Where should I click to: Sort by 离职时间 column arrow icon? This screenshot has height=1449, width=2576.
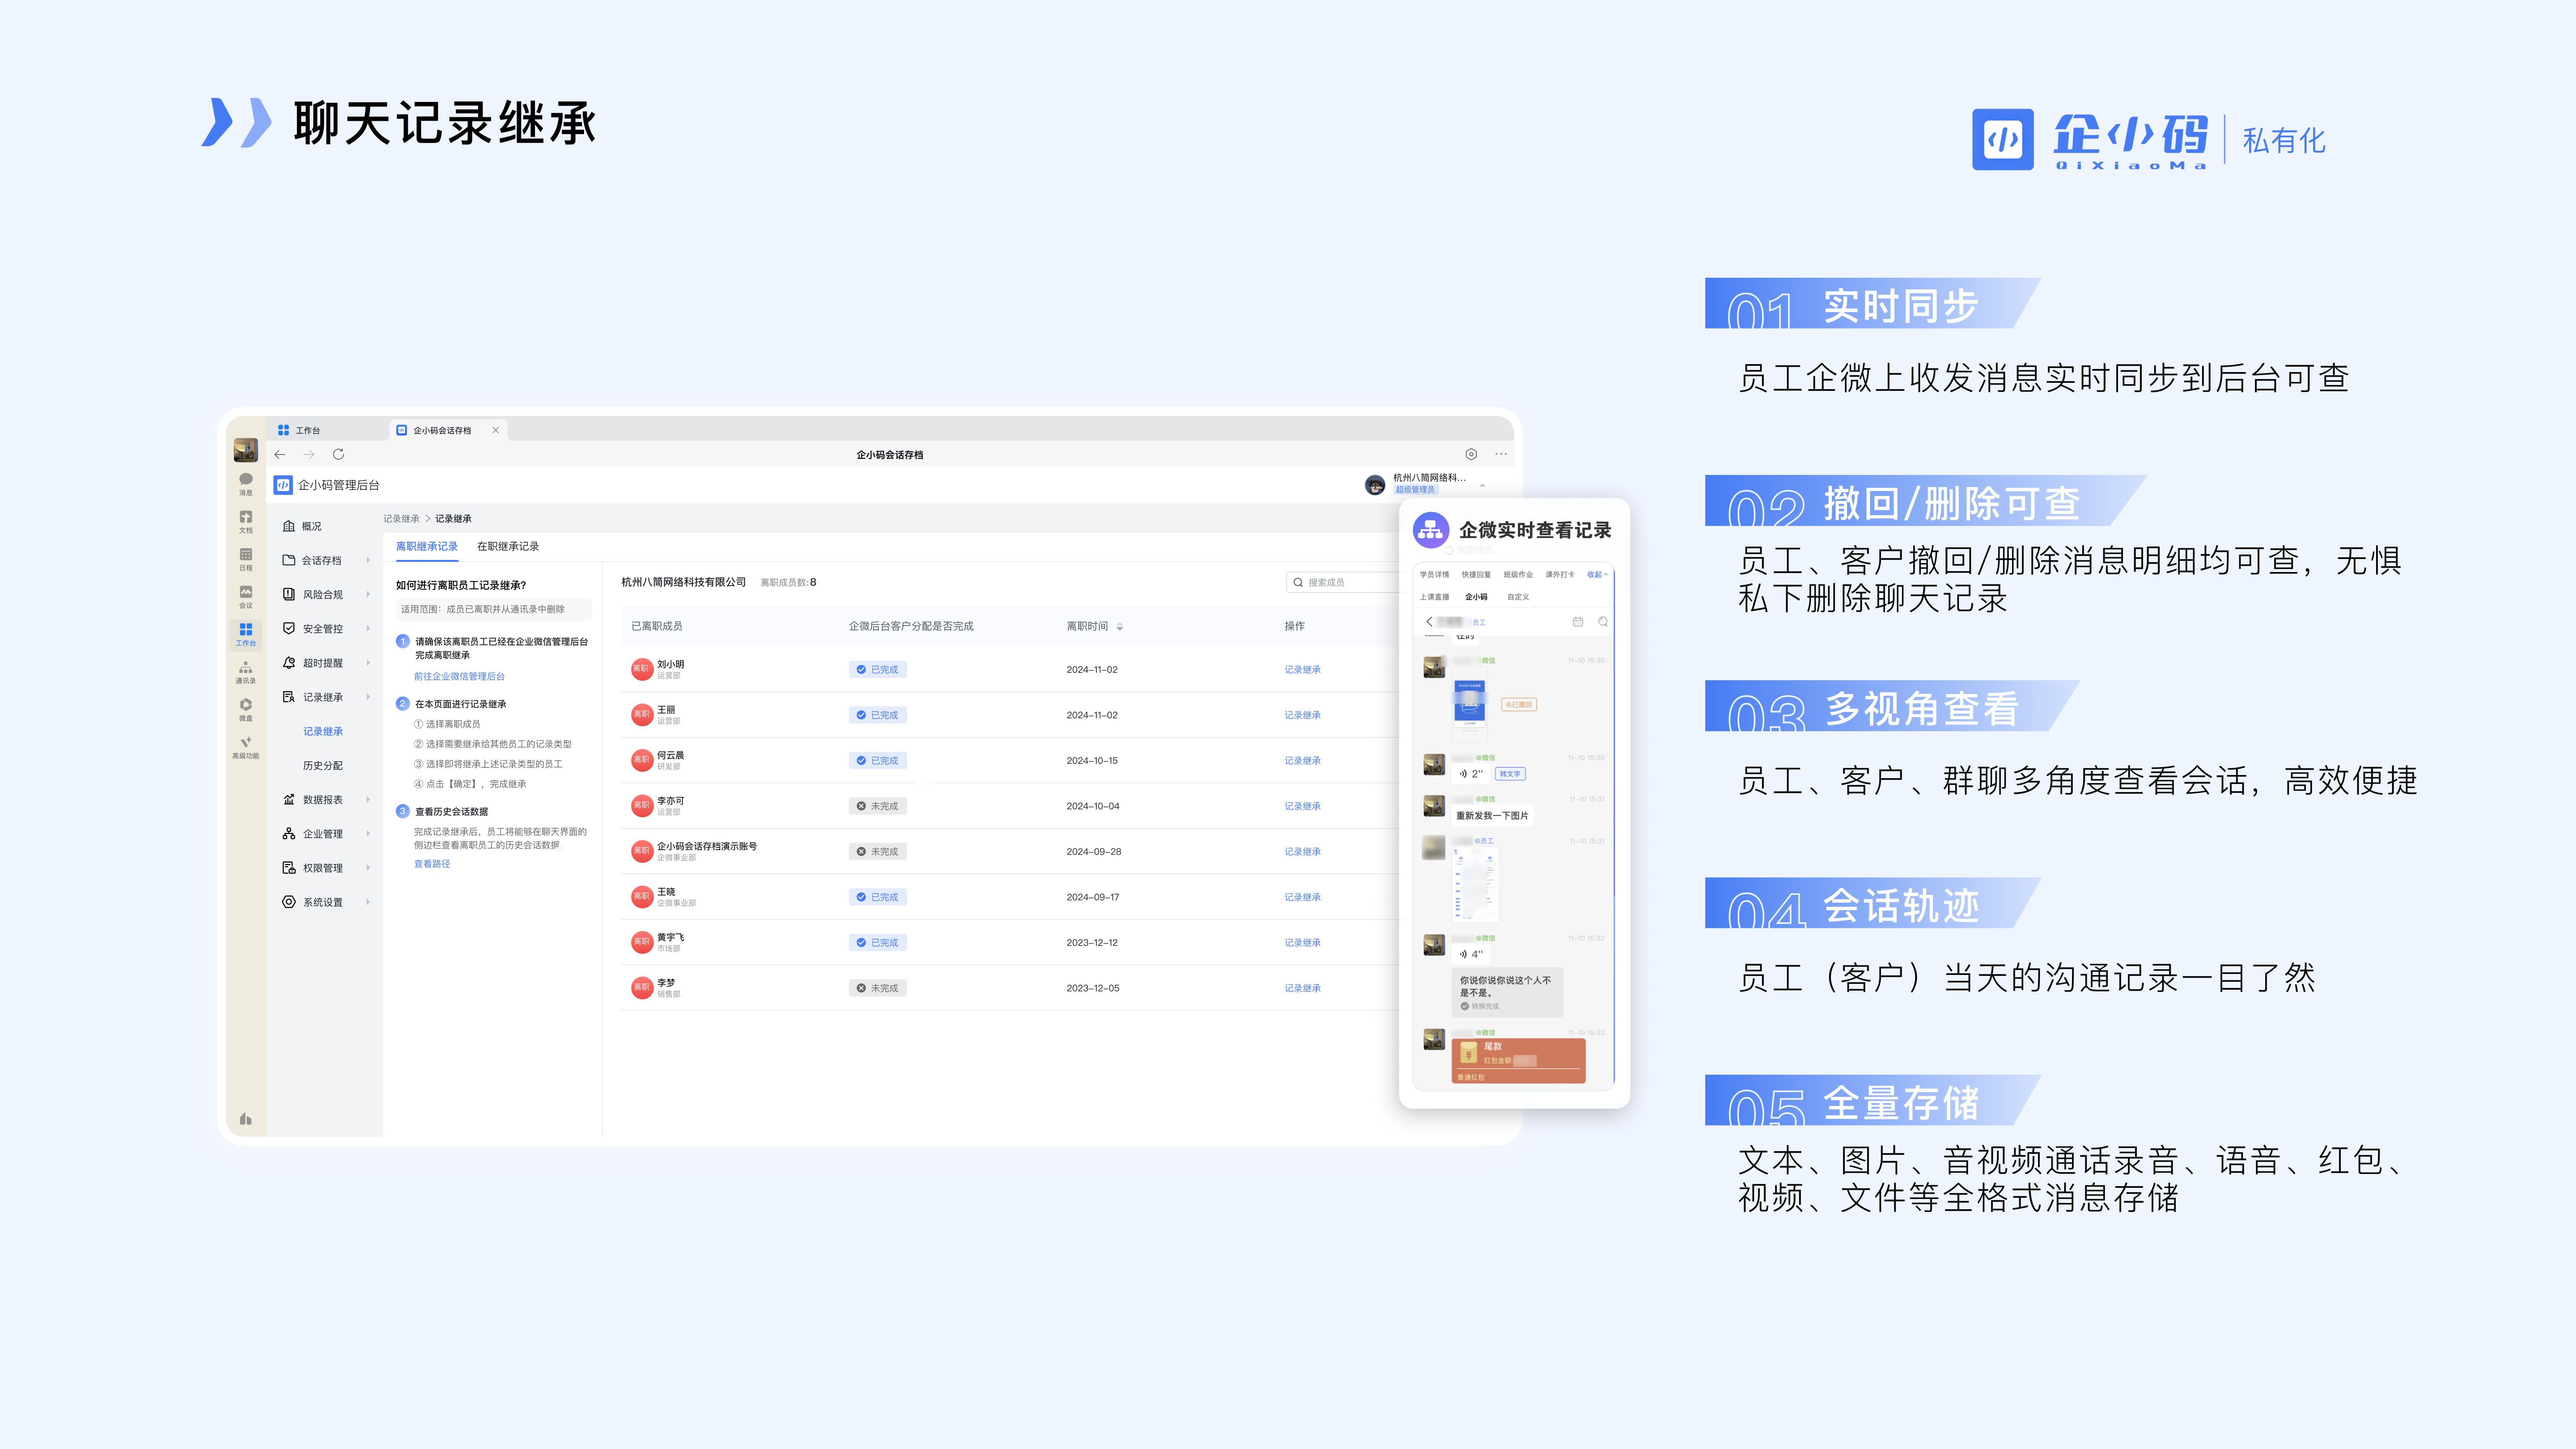click(x=1119, y=626)
